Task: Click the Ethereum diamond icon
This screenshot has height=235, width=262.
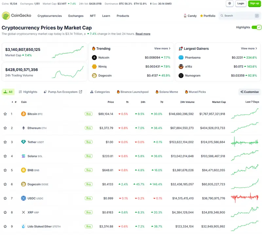Action: coord(23,128)
